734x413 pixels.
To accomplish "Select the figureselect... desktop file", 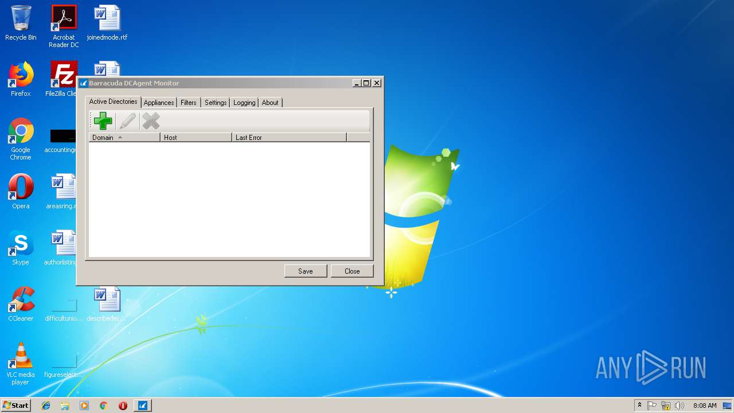I will click(64, 366).
